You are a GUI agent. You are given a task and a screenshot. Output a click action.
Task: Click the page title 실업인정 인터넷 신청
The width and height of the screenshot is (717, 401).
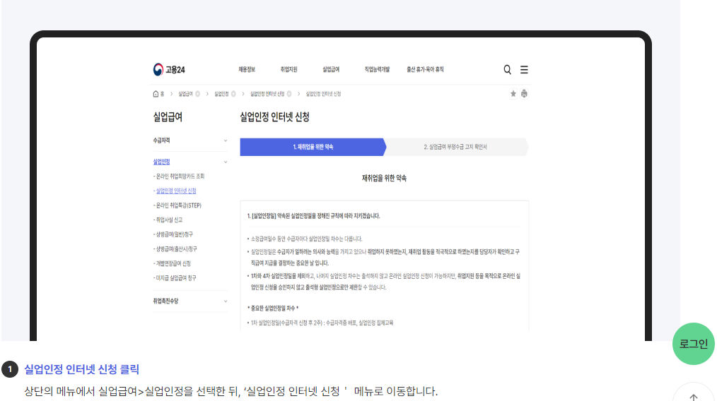(x=275, y=117)
